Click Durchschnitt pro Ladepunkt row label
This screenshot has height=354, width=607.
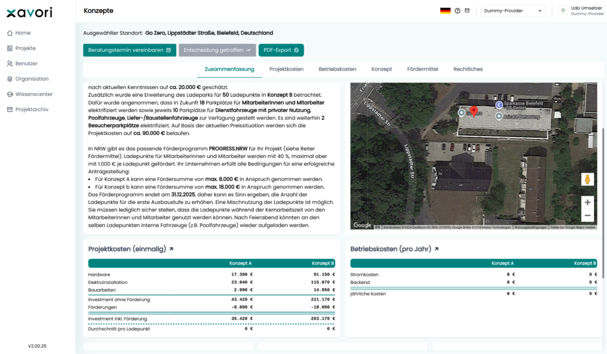(119, 329)
